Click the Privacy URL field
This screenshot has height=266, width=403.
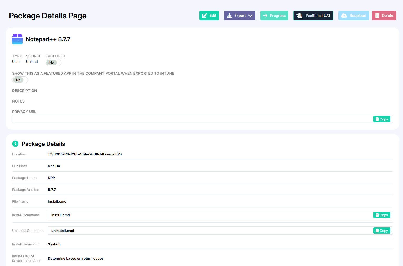click(x=192, y=119)
